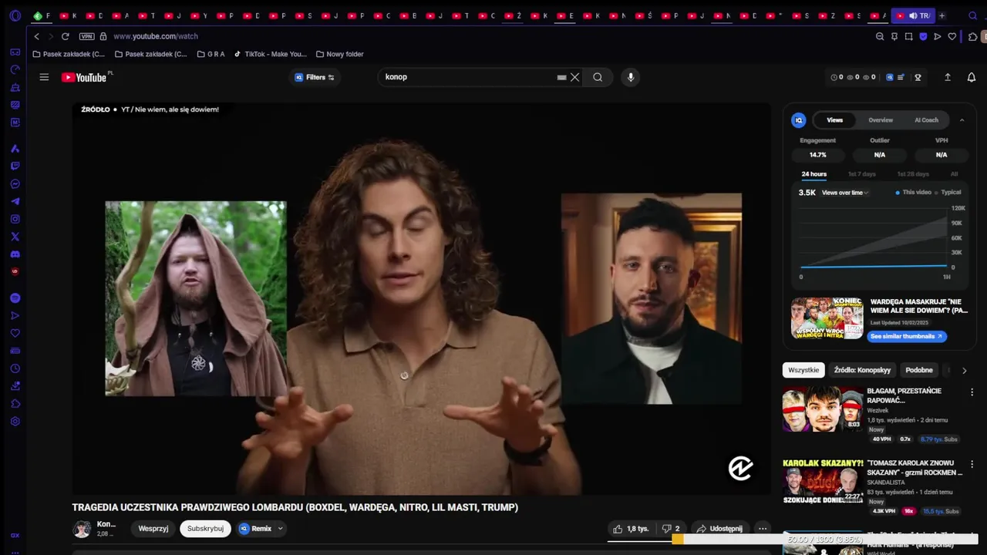This screenshot has width=987, height=555.
Task: Collapse the vidIQ panel with chevron
Action: pos(962,120)
